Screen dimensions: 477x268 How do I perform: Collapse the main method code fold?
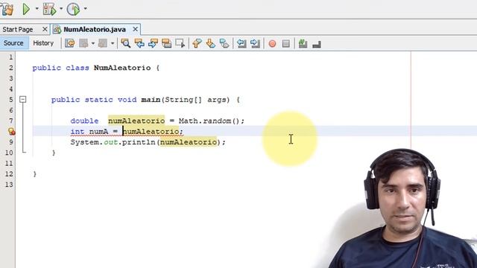[x=23, y=99]
